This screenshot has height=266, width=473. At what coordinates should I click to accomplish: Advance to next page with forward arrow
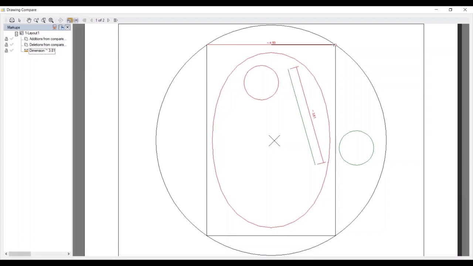click(x=108, y=20)
